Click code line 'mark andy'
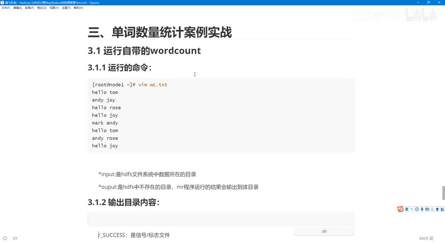 (105, 123)
